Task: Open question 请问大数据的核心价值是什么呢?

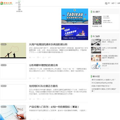Action: 103,80
